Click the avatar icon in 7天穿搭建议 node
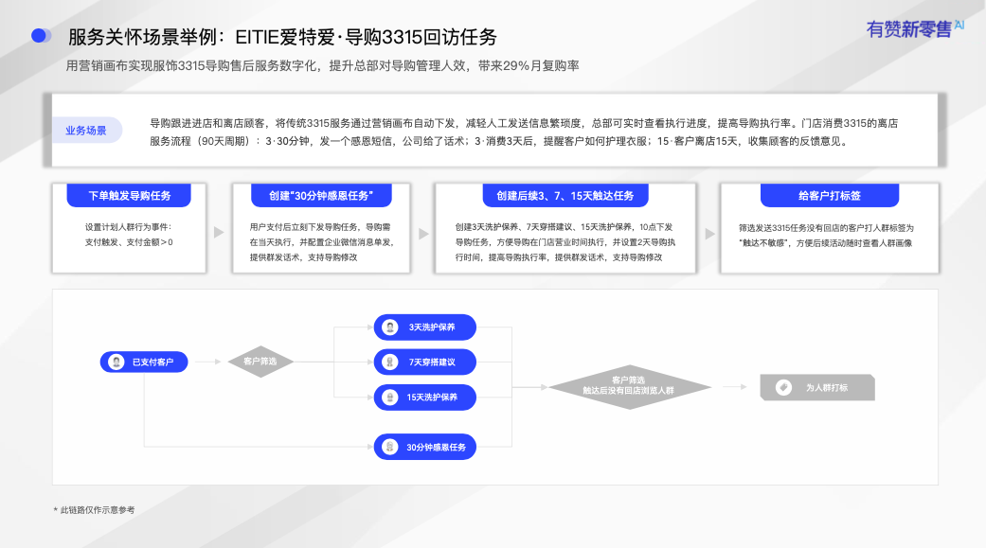 [390, 362]
